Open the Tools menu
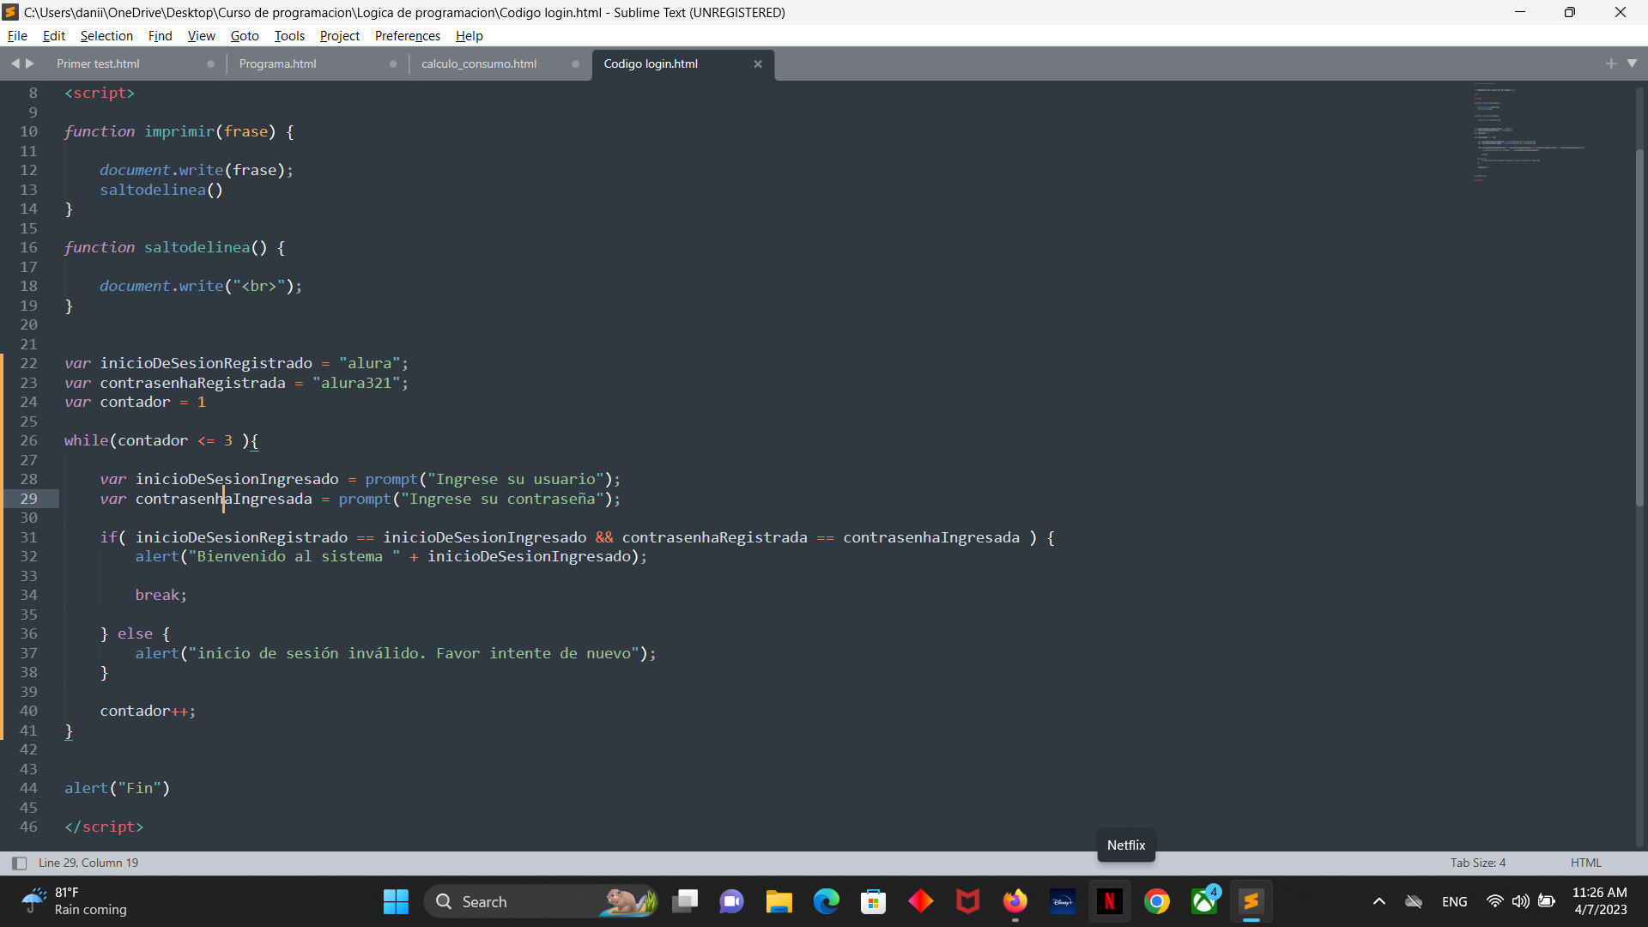Viewport: 1648px width, 927px height. click(289, 36)
